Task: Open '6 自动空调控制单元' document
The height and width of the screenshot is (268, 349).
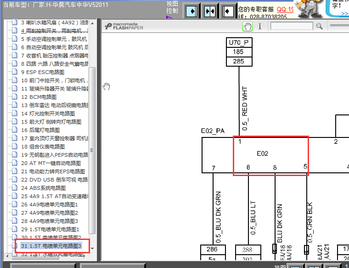Action: [x=55, y=47]
